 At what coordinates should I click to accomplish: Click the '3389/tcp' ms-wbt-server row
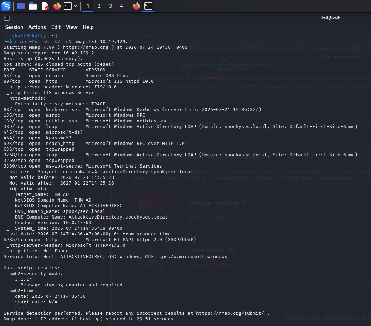pos(83,166)
